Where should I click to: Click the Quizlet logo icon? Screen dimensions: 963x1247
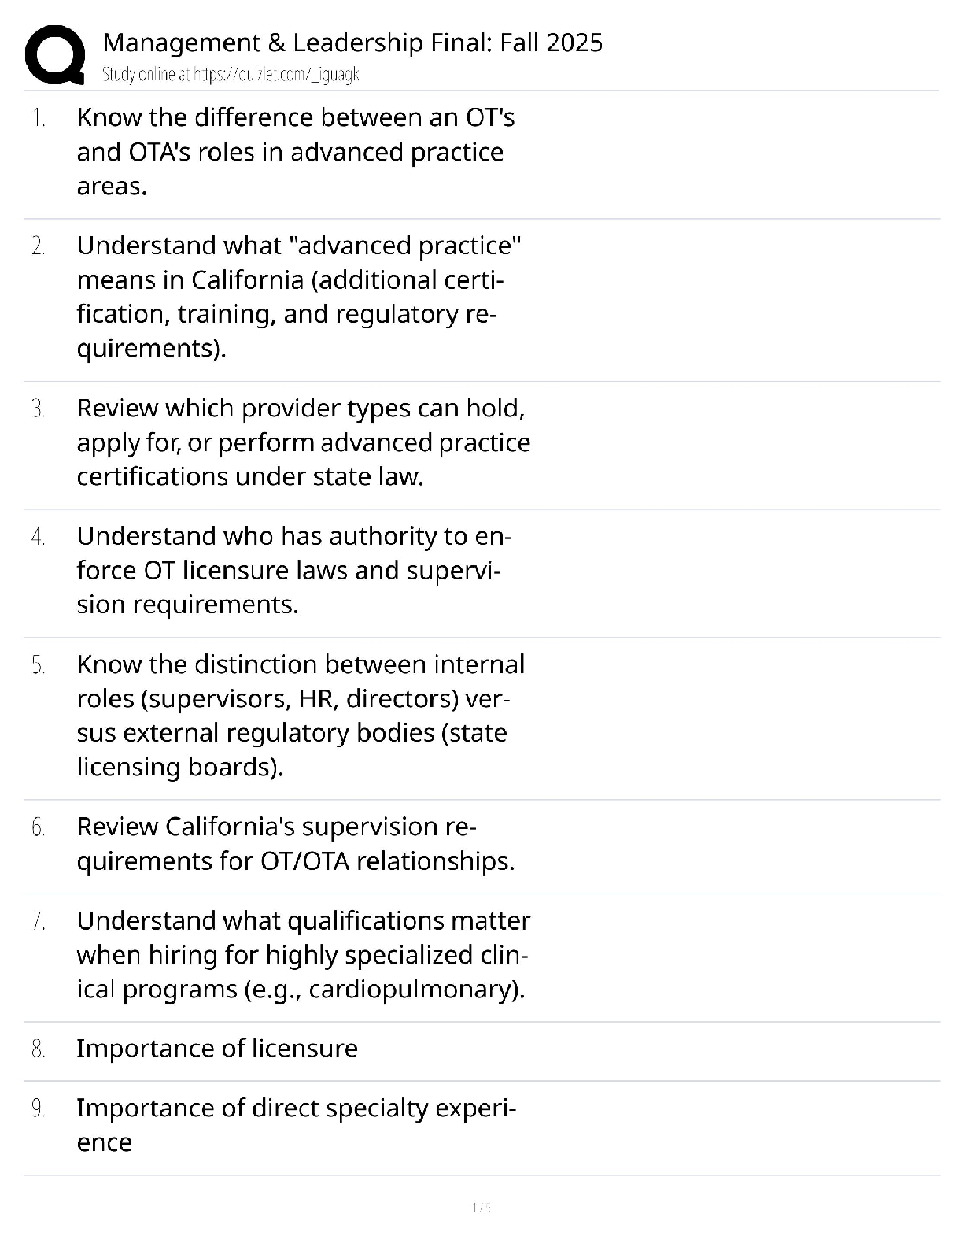(55, 54)
